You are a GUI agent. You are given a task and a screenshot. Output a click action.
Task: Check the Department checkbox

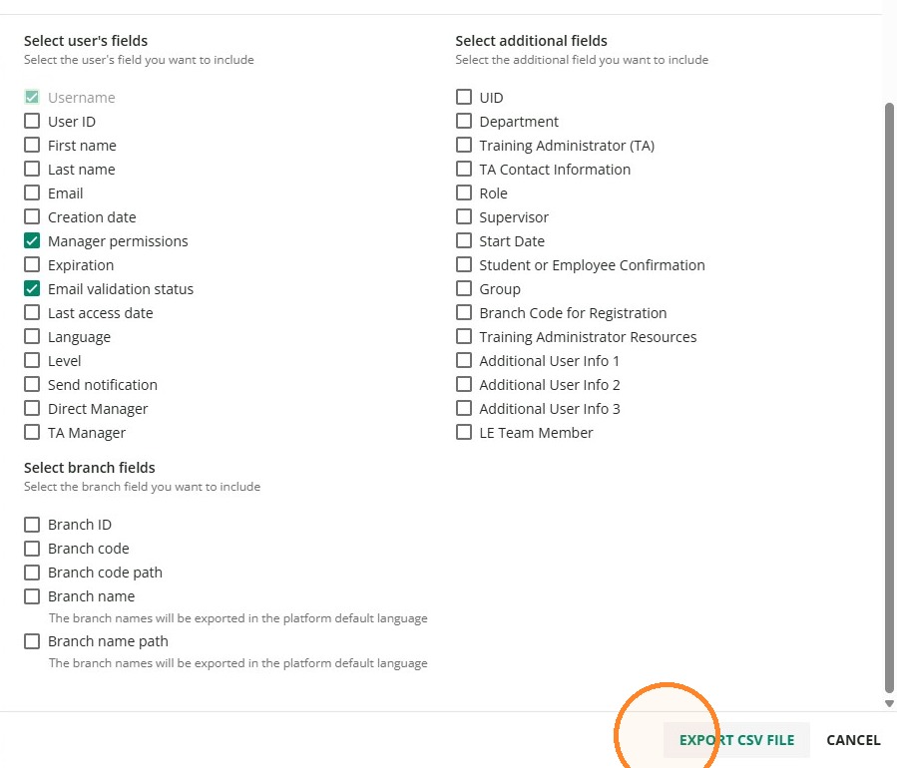tap(464, 122)
